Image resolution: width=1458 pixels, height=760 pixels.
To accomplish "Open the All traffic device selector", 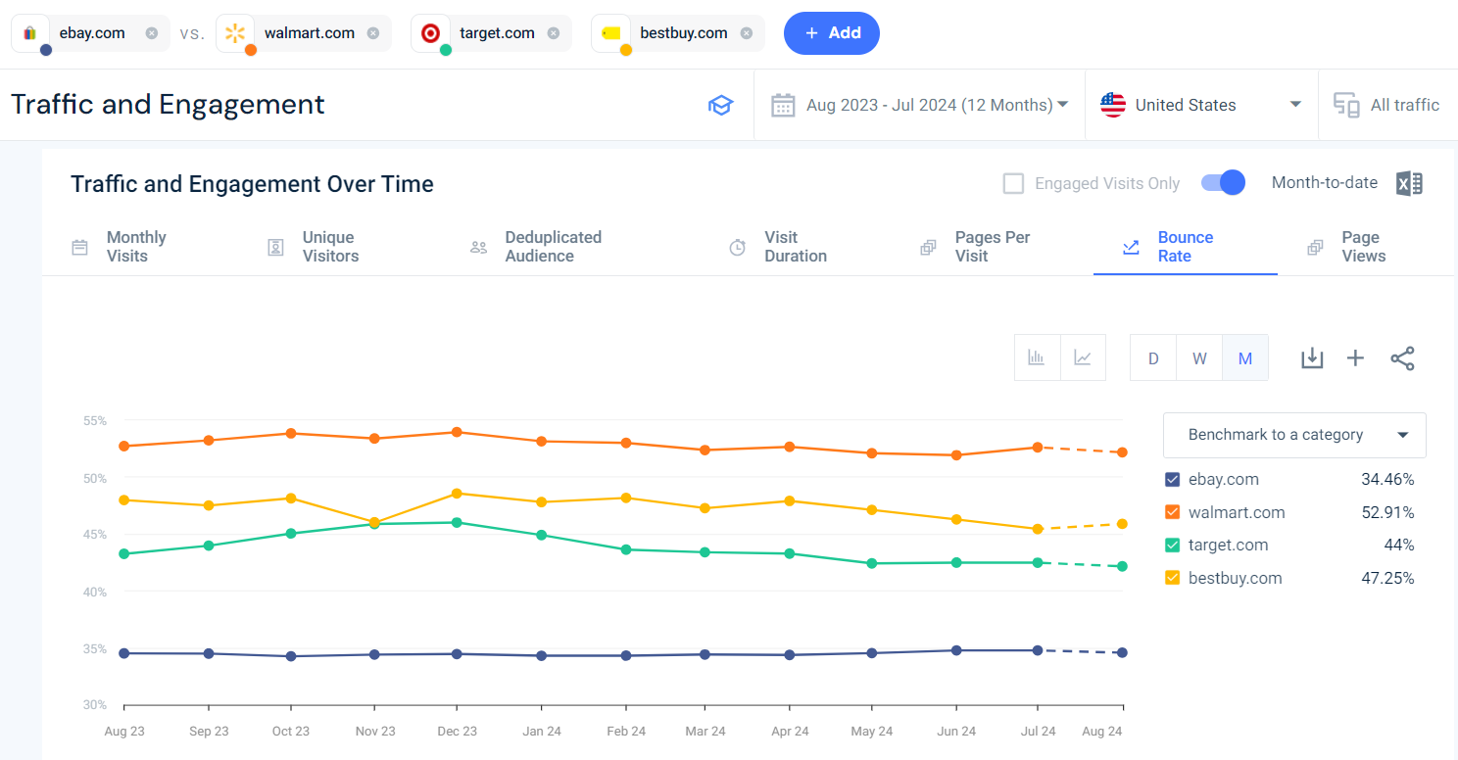I will click(x=1387, y=105).
